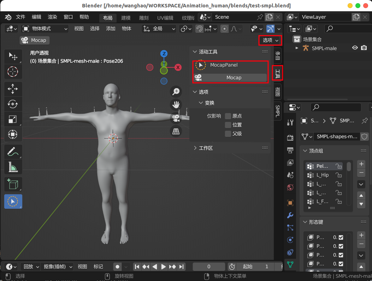Switch orthographic/perspective grid icon
The height and width of the screenshot is (281, 372).
(176, 131)
